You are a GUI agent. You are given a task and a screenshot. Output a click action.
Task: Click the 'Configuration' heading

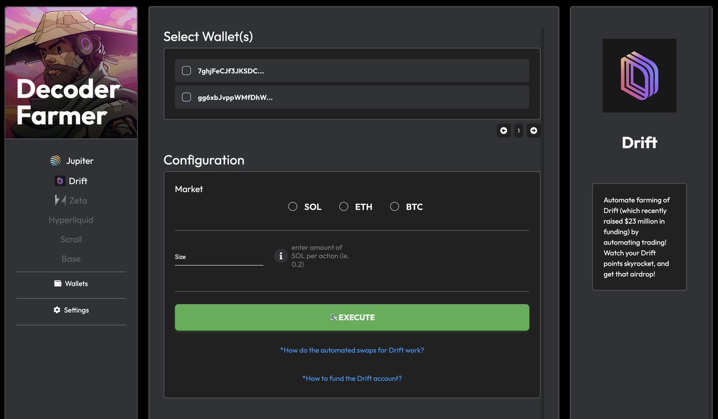click(204, 160)
